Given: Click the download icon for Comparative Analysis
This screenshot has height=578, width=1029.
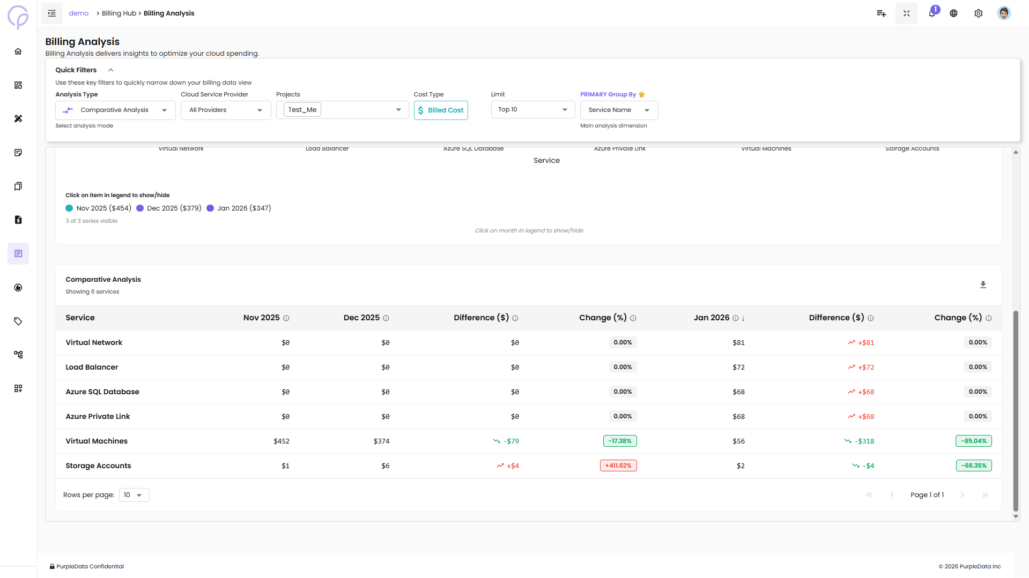Looking at the screenshot, I should point(983,285).
